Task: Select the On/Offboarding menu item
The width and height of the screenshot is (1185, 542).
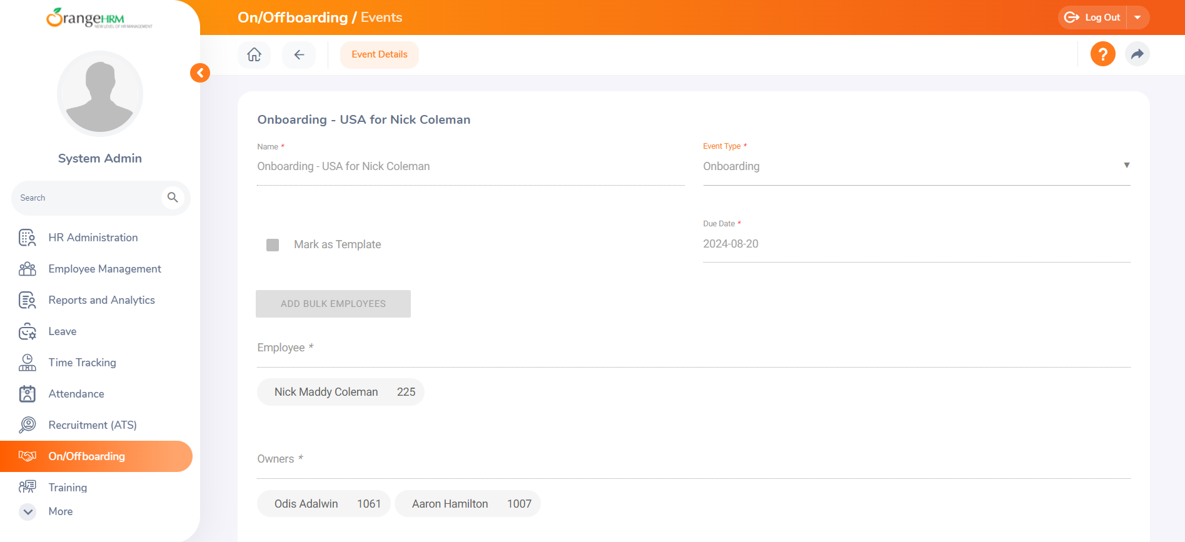Action: 96,456
